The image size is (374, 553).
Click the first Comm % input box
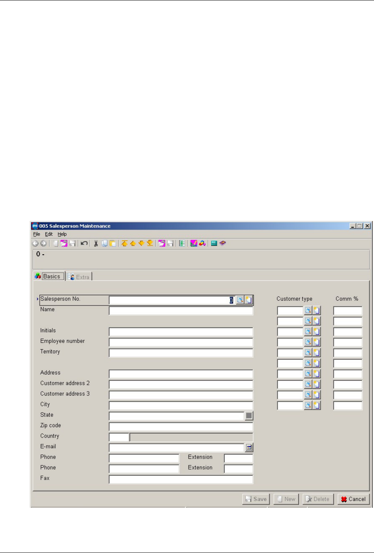(x=348, y=311)
